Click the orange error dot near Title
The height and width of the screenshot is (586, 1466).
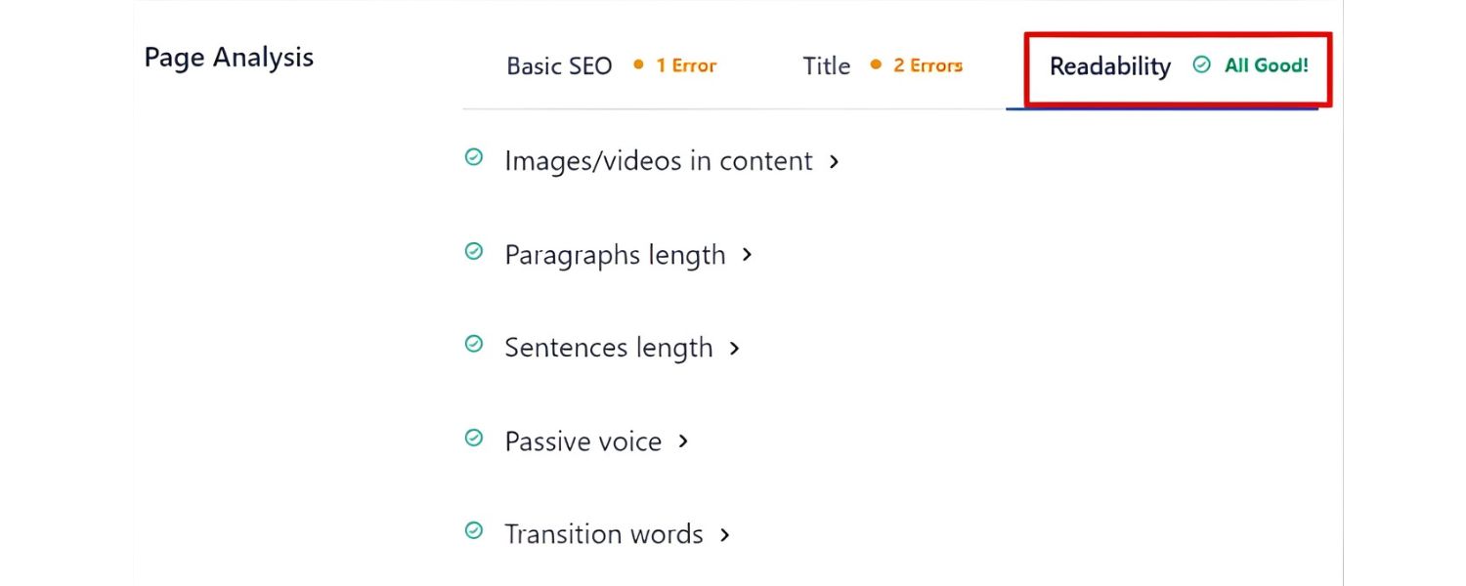pos(876,65)
